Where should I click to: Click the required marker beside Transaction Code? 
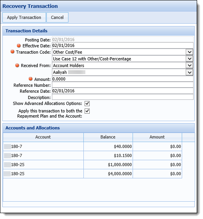coord(13,52)
